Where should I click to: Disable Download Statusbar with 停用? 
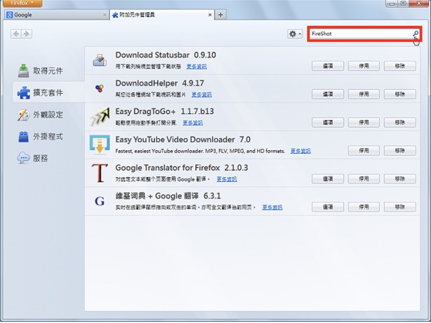click(x=364, y=66)
